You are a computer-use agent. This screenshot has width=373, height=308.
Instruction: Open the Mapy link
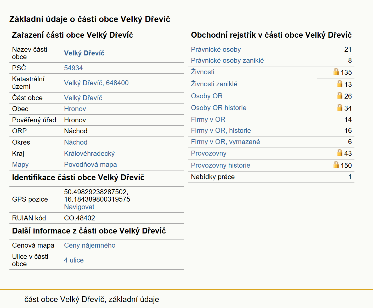click(20, 164)
